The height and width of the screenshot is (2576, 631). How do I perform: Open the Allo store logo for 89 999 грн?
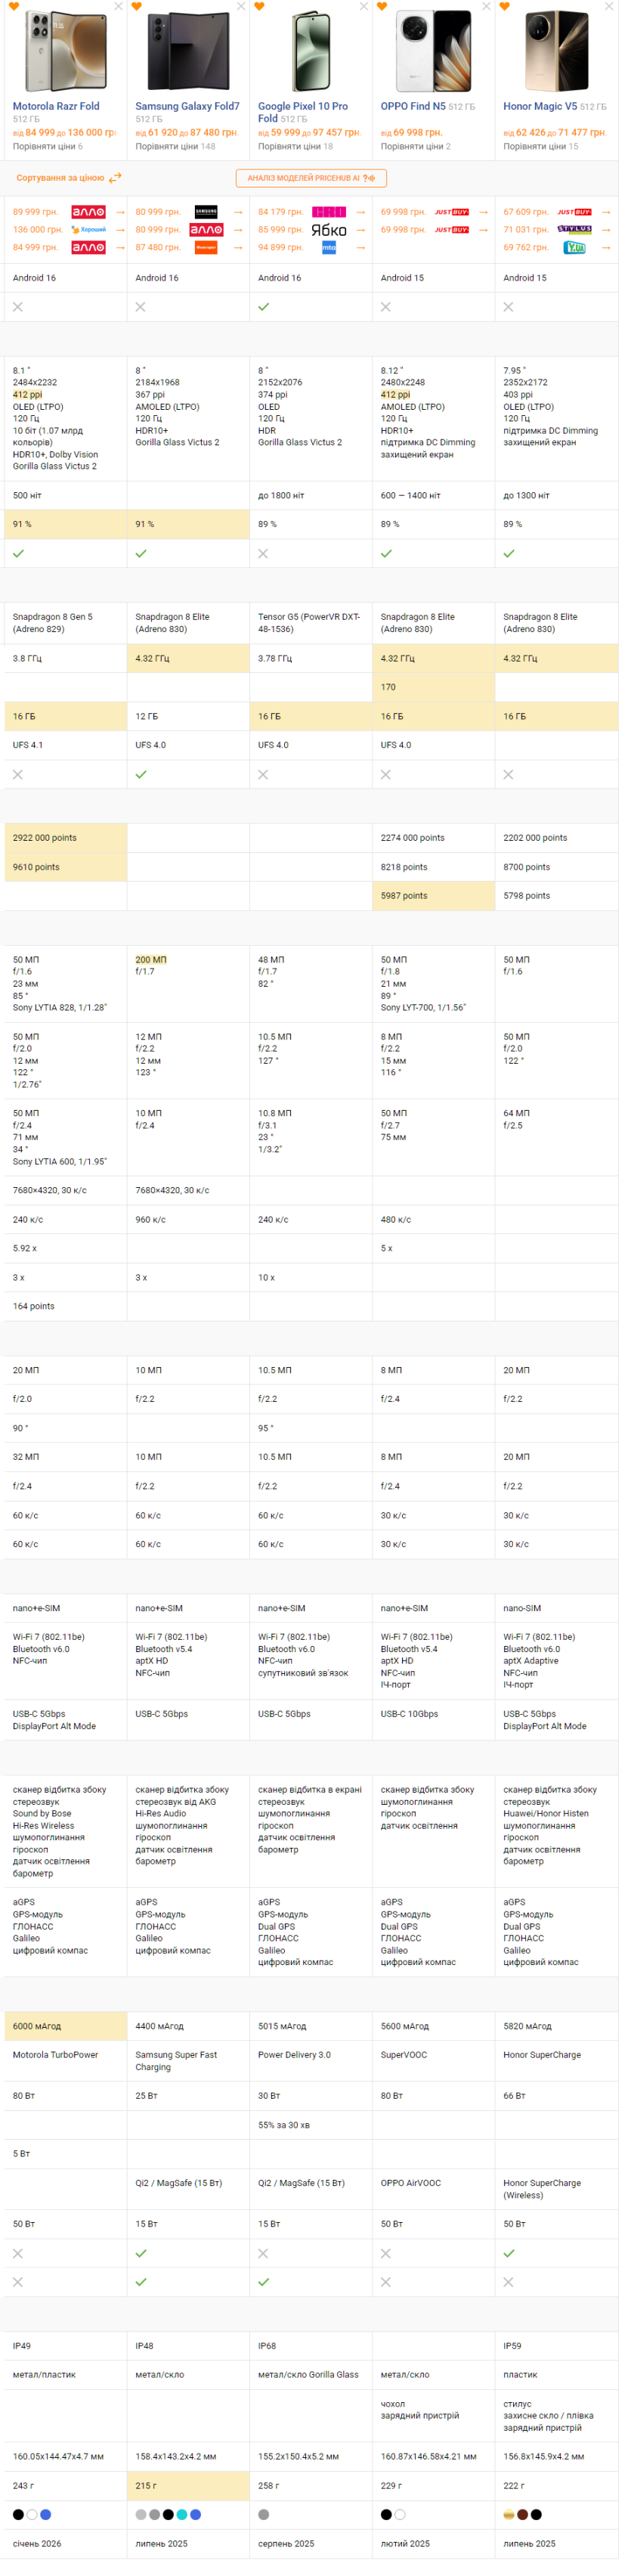coord(88,212)
